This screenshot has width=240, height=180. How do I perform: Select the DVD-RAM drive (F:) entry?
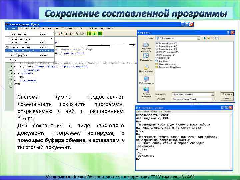167,52
